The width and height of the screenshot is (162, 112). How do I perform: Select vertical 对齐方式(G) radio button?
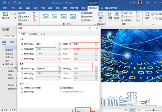click(22, 68)
